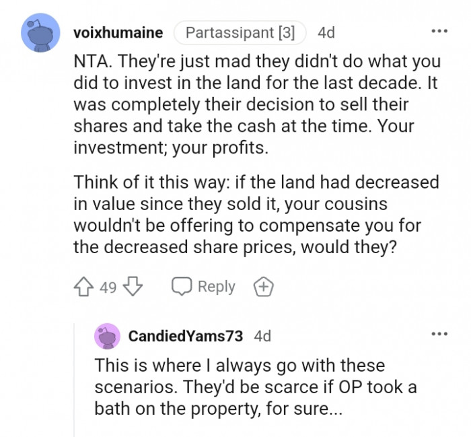Open the 4d timestamp on CandiedYams73's reply

[x=262, y=335]
